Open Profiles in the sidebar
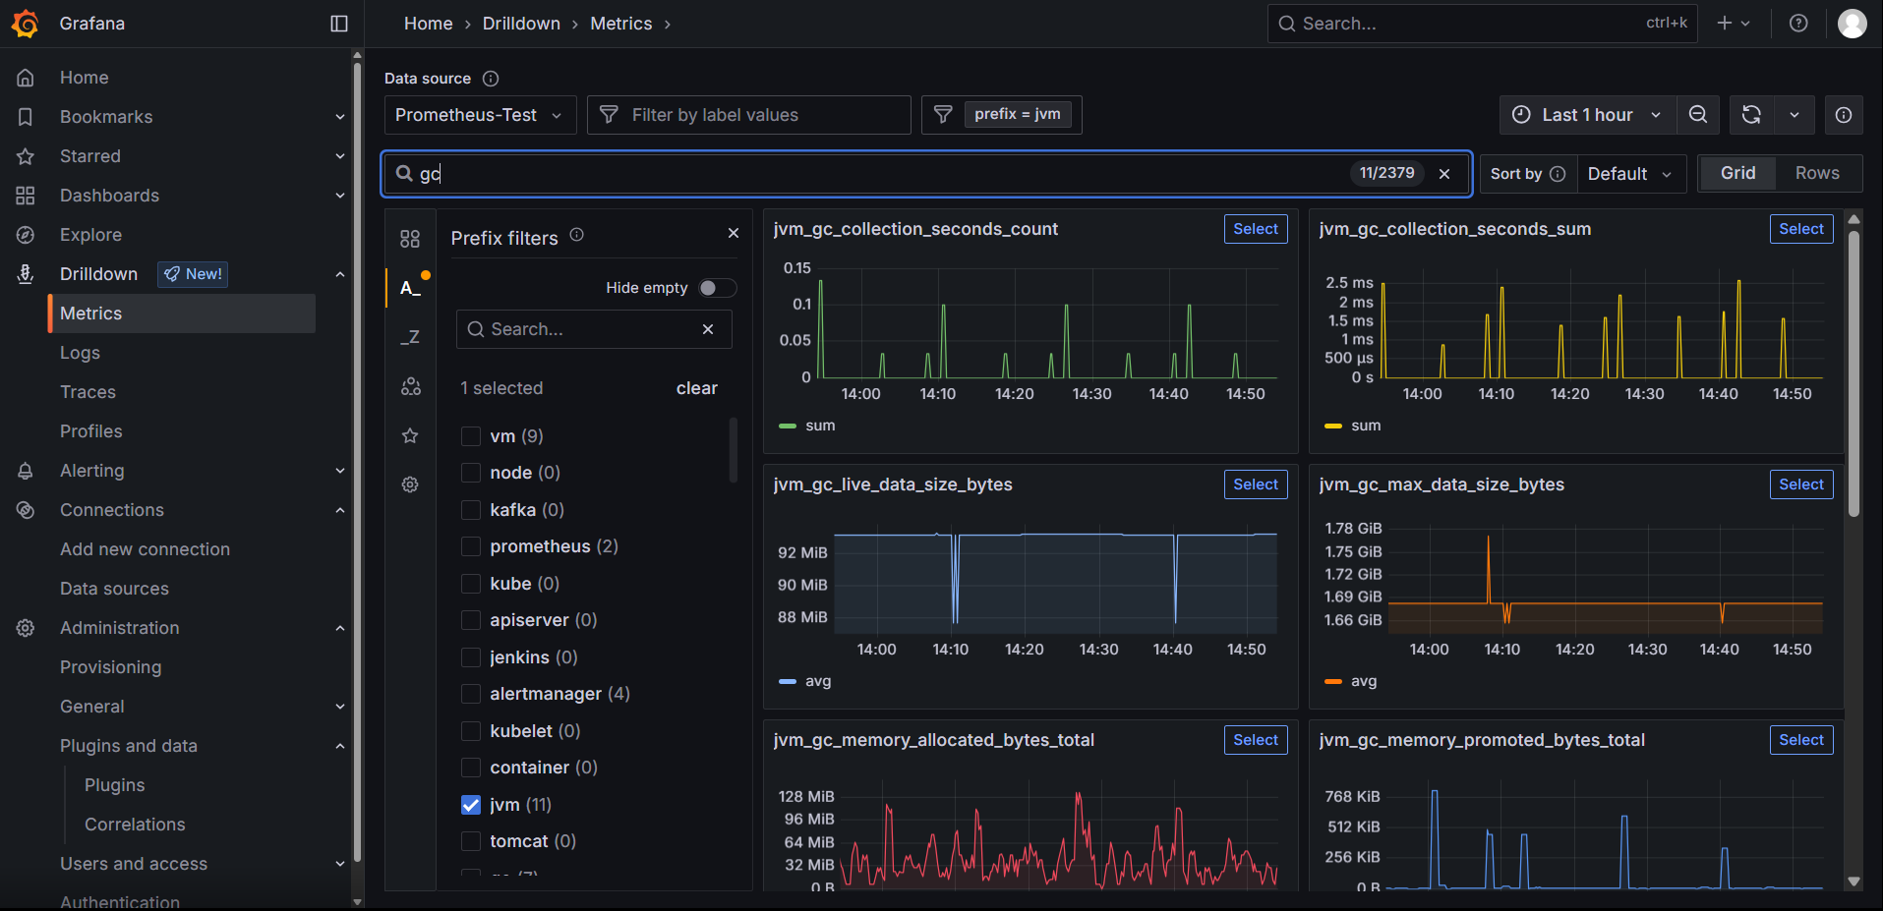 point(90,431)
